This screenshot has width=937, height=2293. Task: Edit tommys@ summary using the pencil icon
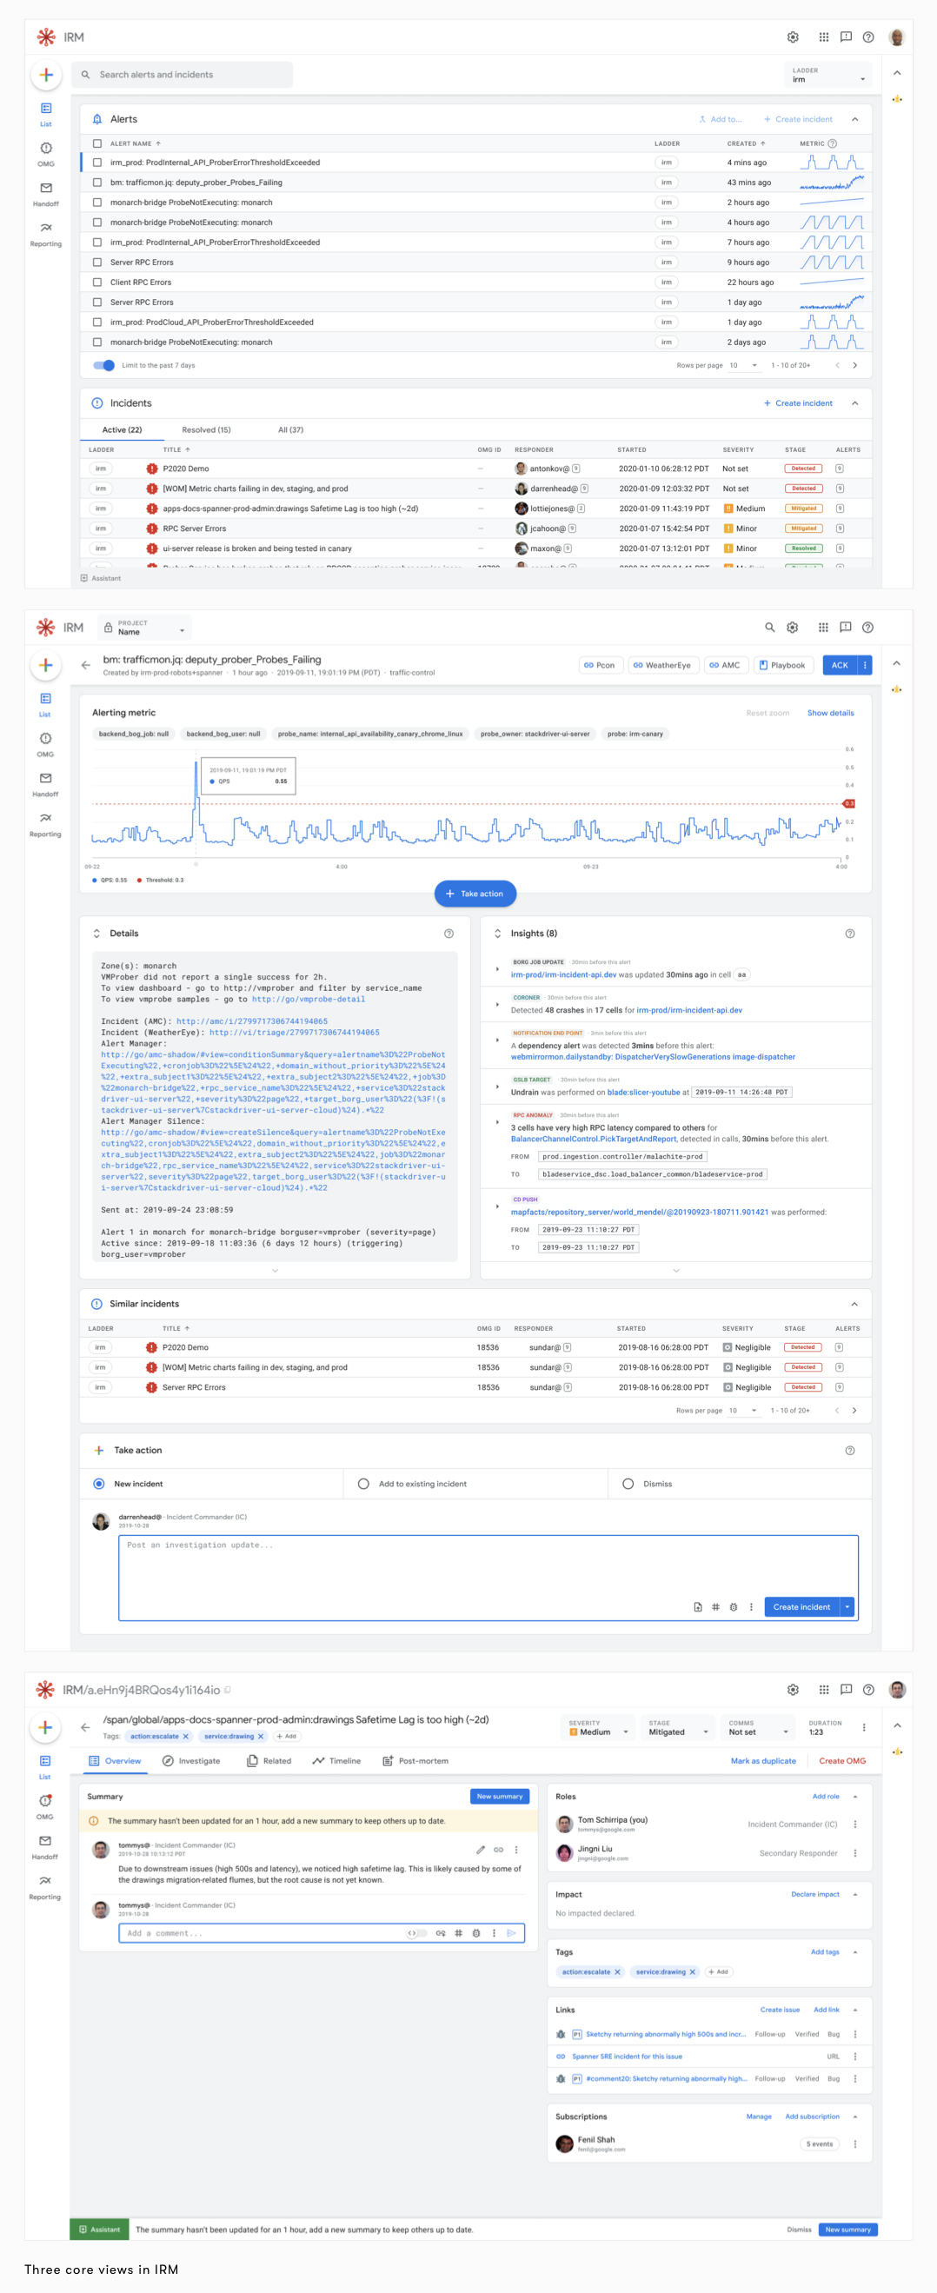[481, 1849]
